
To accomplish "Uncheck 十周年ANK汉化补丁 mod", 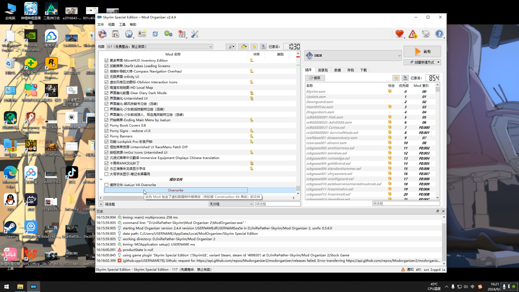I will tap(106, 163).
